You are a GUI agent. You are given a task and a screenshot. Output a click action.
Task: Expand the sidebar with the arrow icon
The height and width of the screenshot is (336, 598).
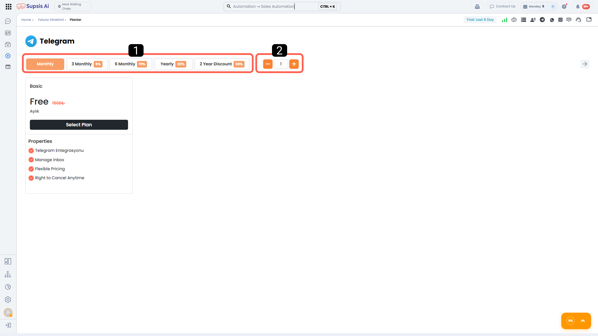(x=8, y=325)
